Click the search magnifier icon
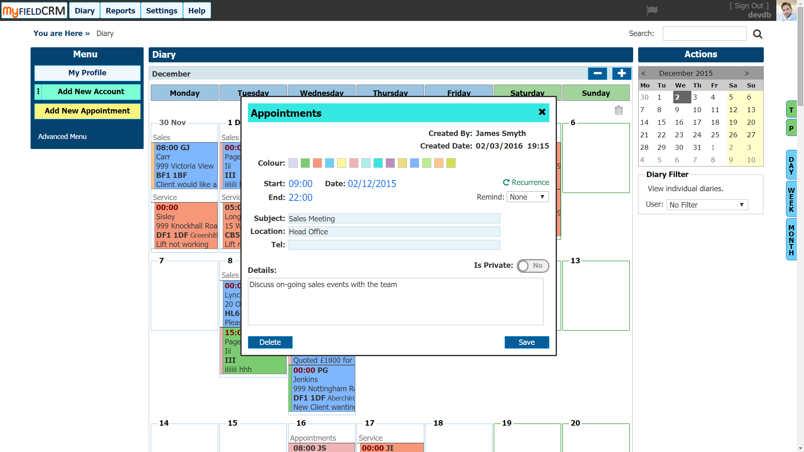This screenshot has width=804, height=452. (x=758, y=34)
